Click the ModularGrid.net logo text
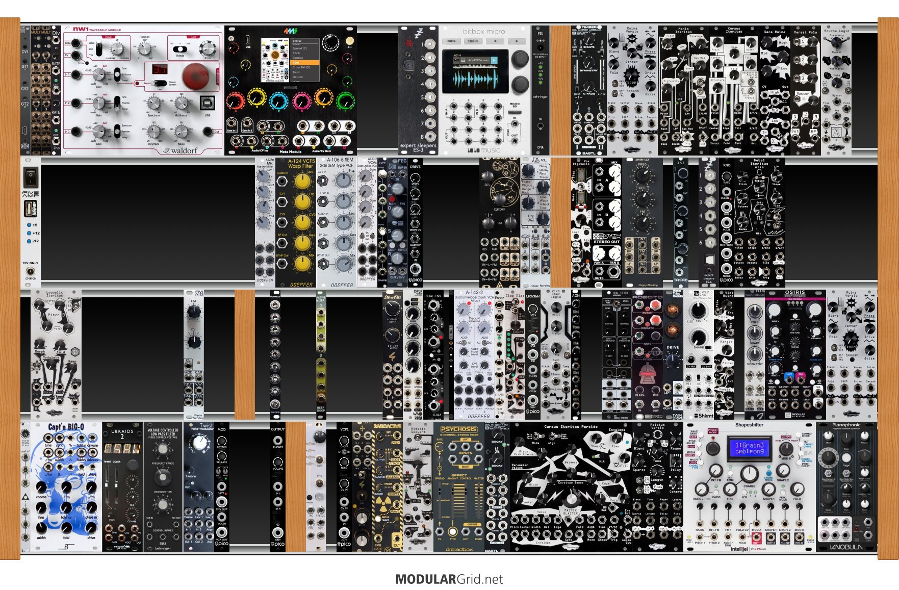Screen dimensions: 899x590 pos(449,579)
